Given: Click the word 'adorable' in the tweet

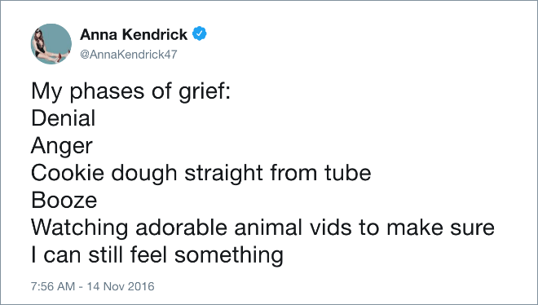Looking at the screenshot, I should tap(181, 228).
